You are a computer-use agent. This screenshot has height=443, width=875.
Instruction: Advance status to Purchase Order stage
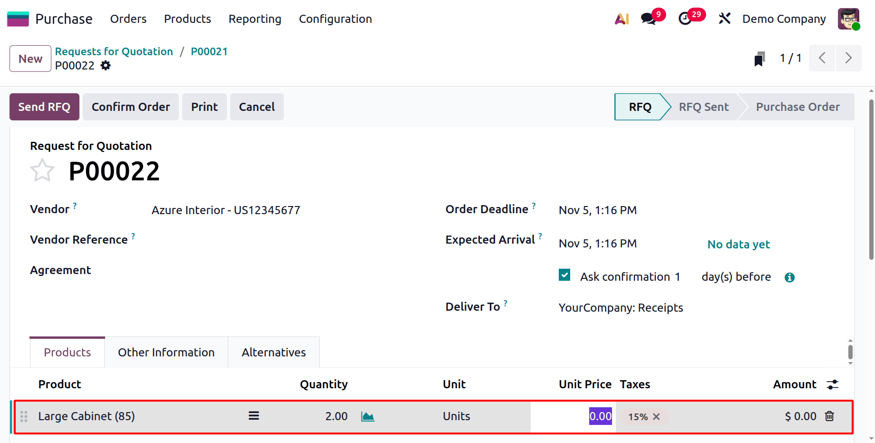797,107
